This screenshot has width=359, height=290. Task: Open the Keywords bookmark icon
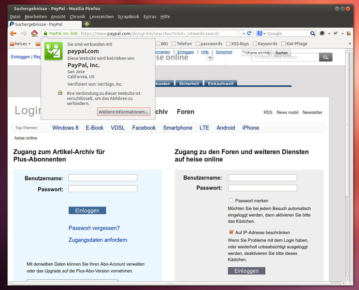pos(265,43)
